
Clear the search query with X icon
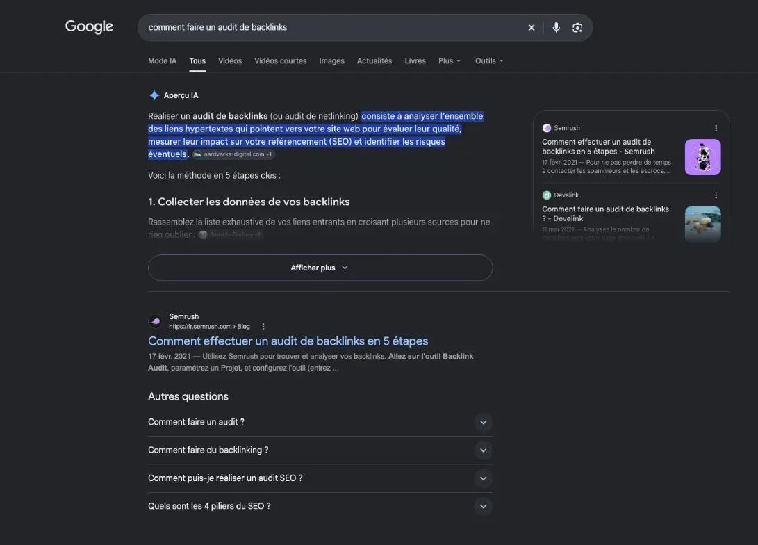click(532, 28)
